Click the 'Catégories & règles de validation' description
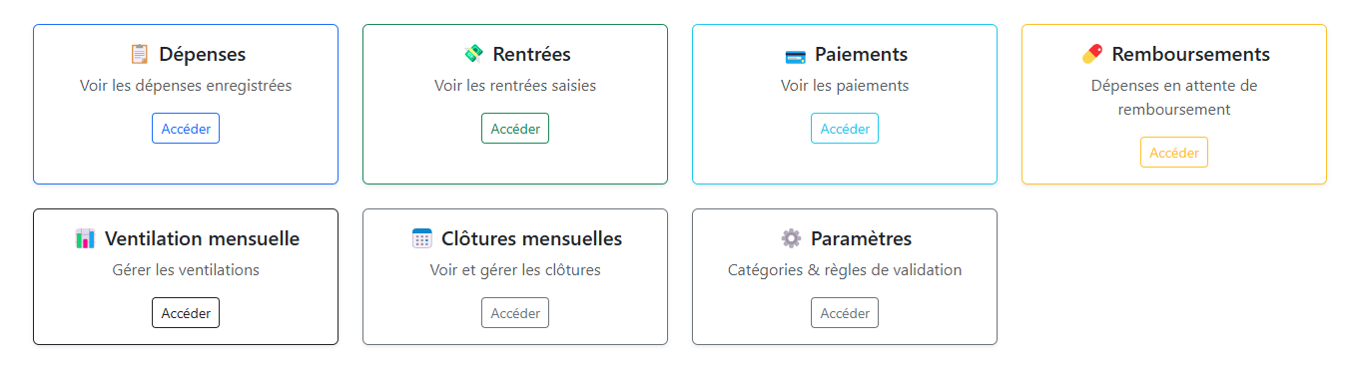Viewport: 1365px width, 371px height. pyautogui.click(x=845, y=270)
